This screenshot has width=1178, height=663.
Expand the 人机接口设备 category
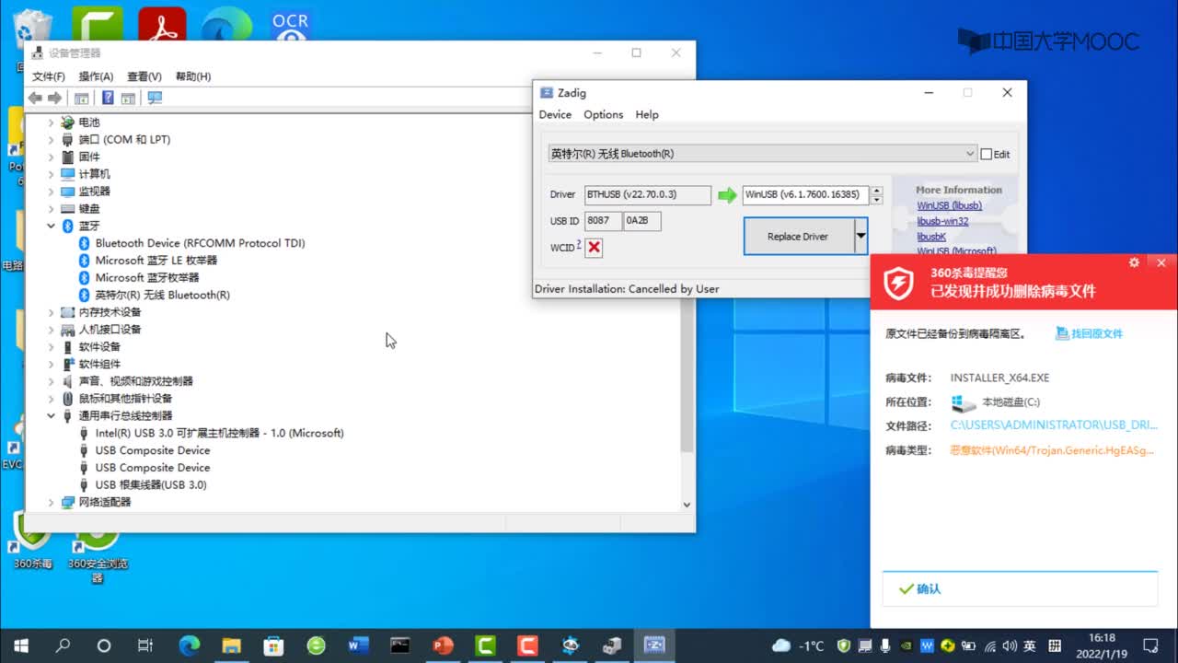point(52,330)
